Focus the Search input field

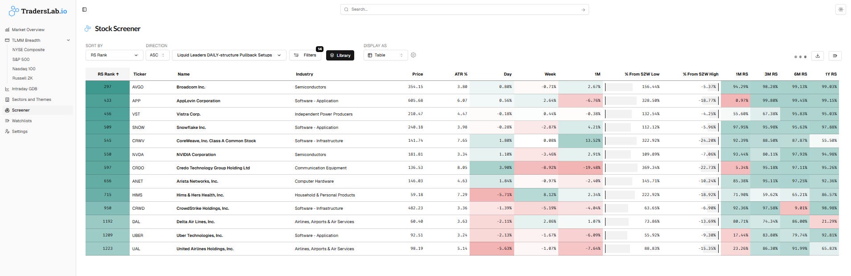click(463, 9)
